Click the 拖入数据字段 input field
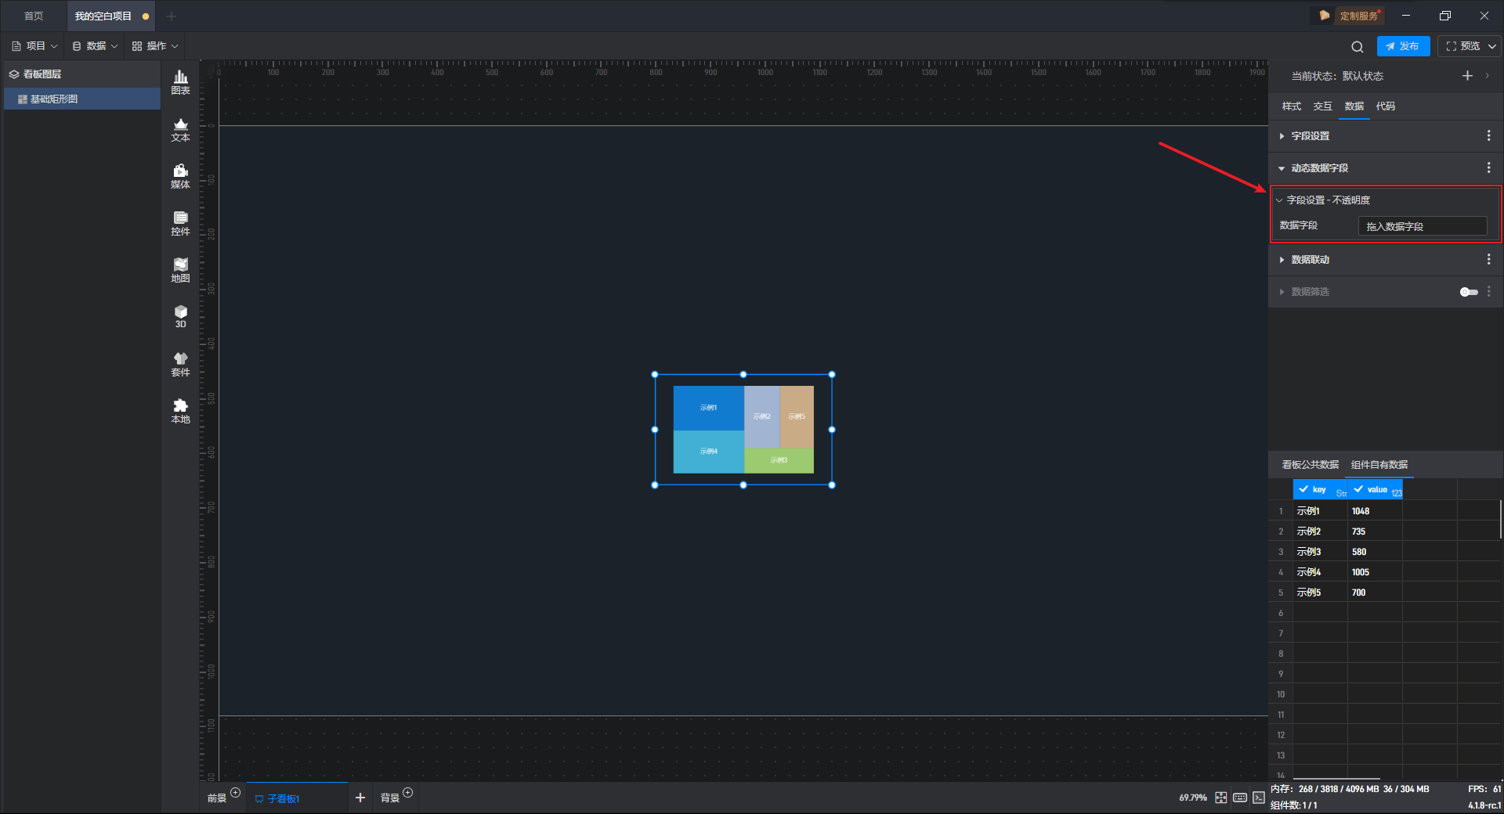This screenshot has height=814, width=1504. pyautogui.click(x=1422, y=226)
